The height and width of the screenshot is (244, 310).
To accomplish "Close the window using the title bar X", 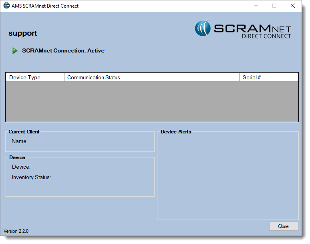I will (x=293, y=6).
